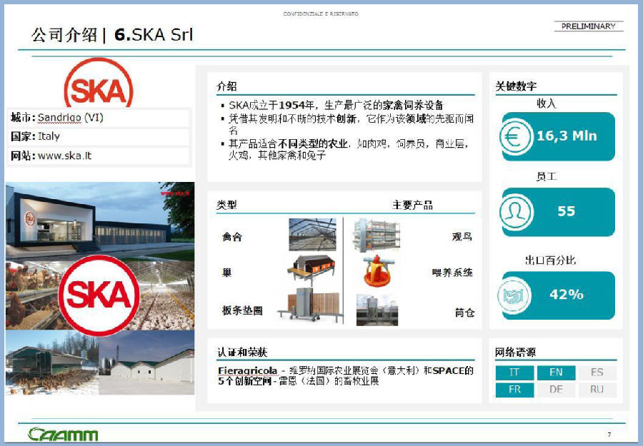Click the PRELIMINARY label in the header
The height and width of the screenshot is (446, 643).
[x=589, y=26]
